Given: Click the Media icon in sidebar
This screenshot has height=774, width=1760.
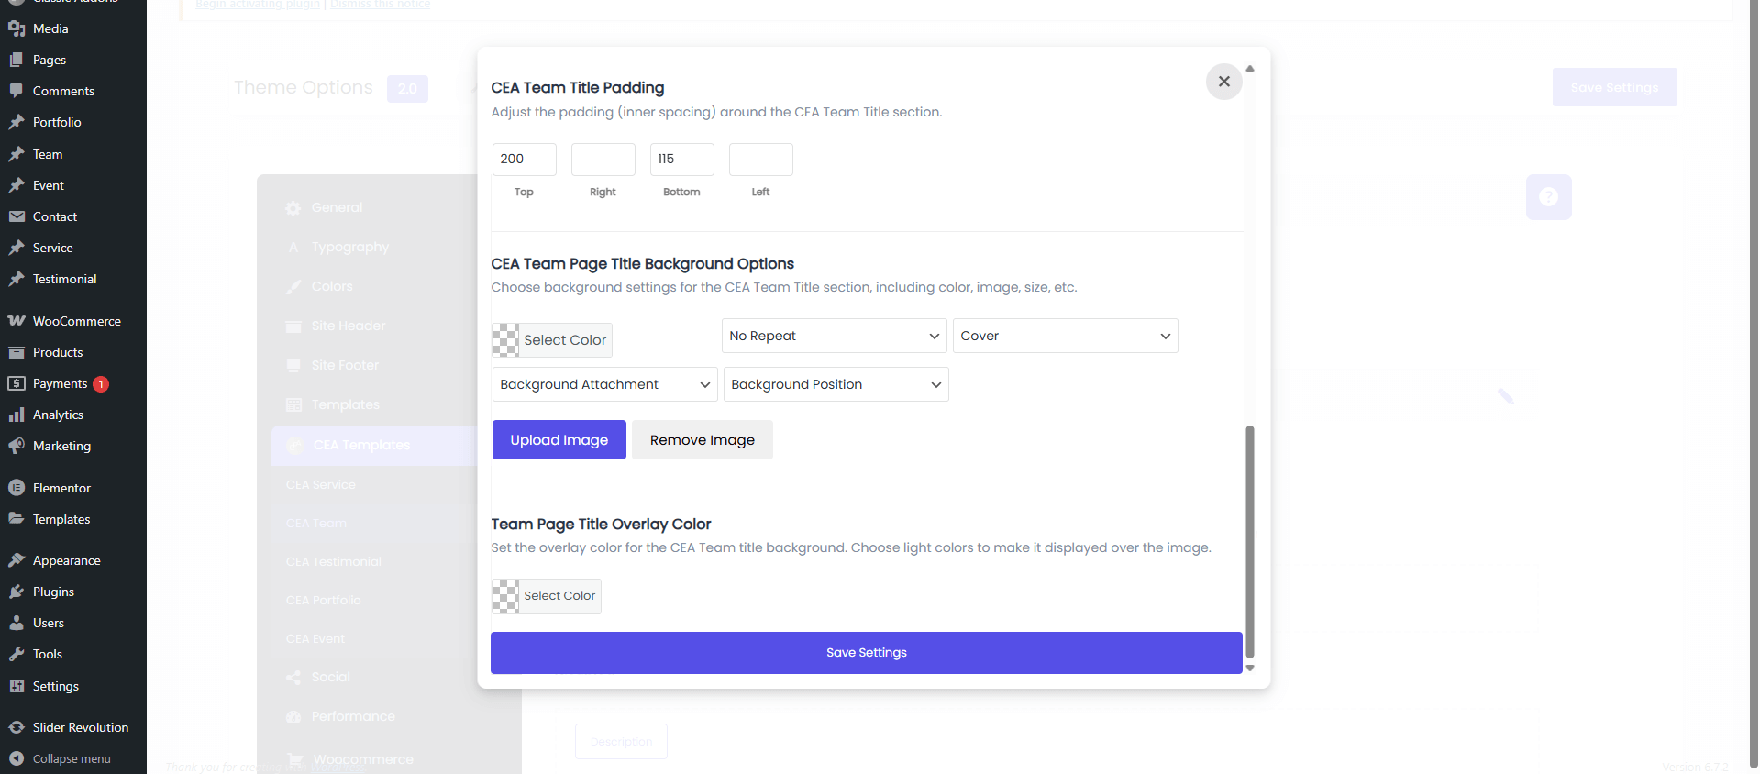Looking at the screenshot, I should [17, 28].
